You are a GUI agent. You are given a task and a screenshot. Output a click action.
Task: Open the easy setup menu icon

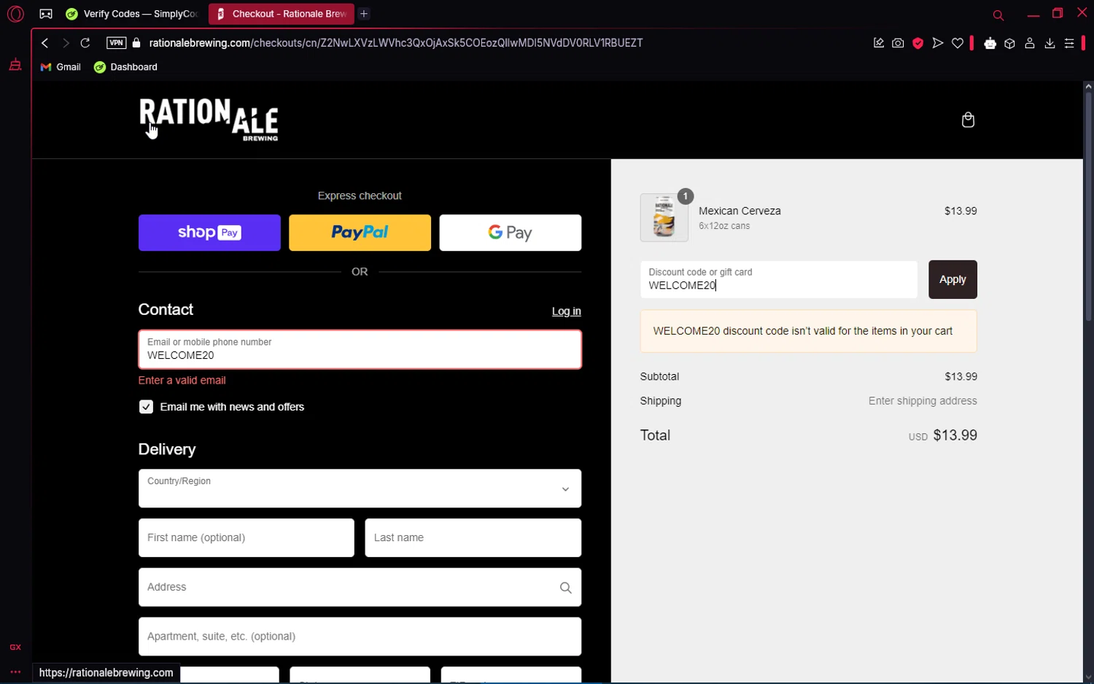click(1069, 43)
